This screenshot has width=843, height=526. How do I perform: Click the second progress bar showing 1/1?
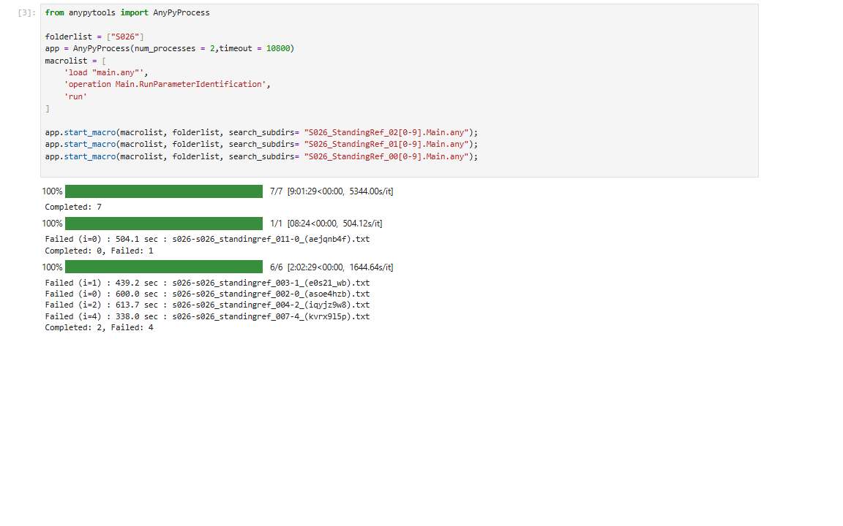coord(163,224)
